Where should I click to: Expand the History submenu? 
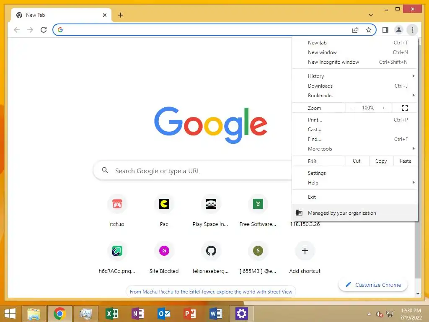(x=355, y=76)
